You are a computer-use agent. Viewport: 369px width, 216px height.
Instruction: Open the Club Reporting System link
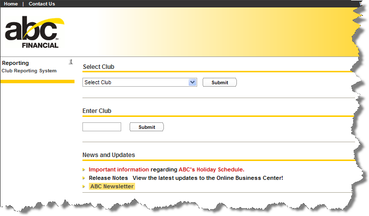coord(29,71)
